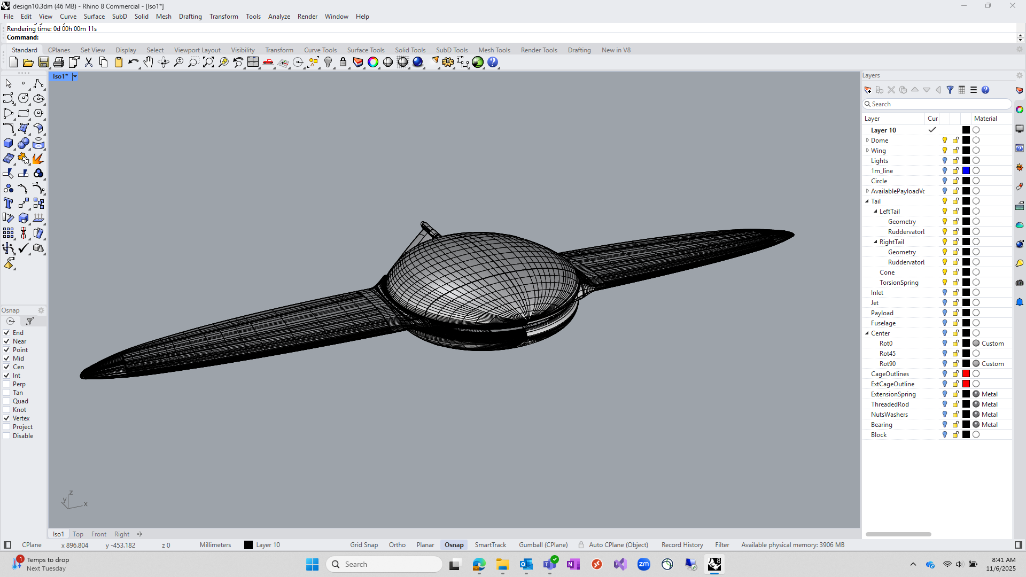Click the new layer icon in Layers panel
Viewport: 1026px width, 577px height.
coord(868,90)
